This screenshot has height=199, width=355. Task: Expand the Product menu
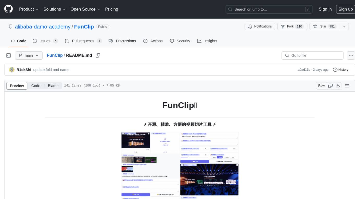point(29,9)
